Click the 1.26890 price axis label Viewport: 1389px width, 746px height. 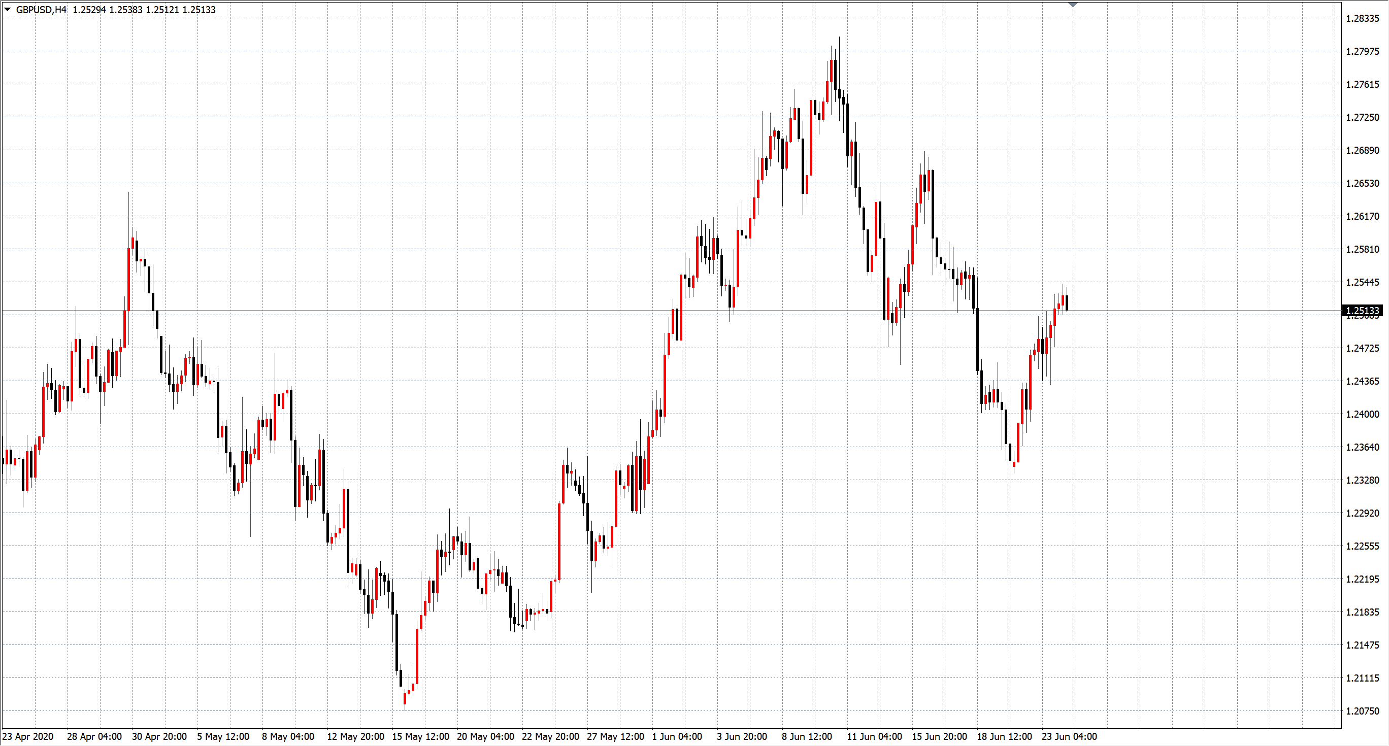point(1363,150)
